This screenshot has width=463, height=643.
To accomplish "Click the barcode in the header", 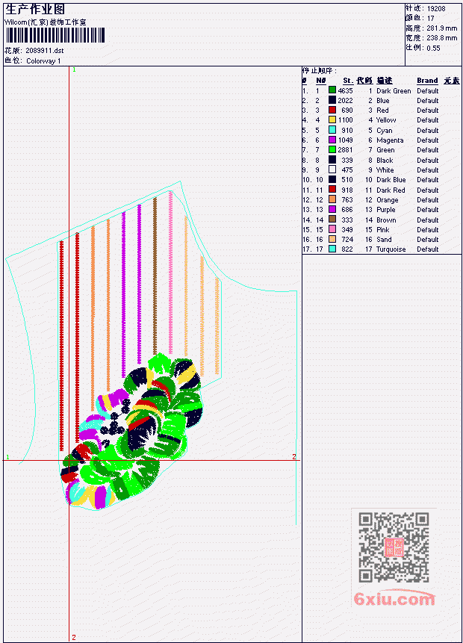I will pos(55,35).
